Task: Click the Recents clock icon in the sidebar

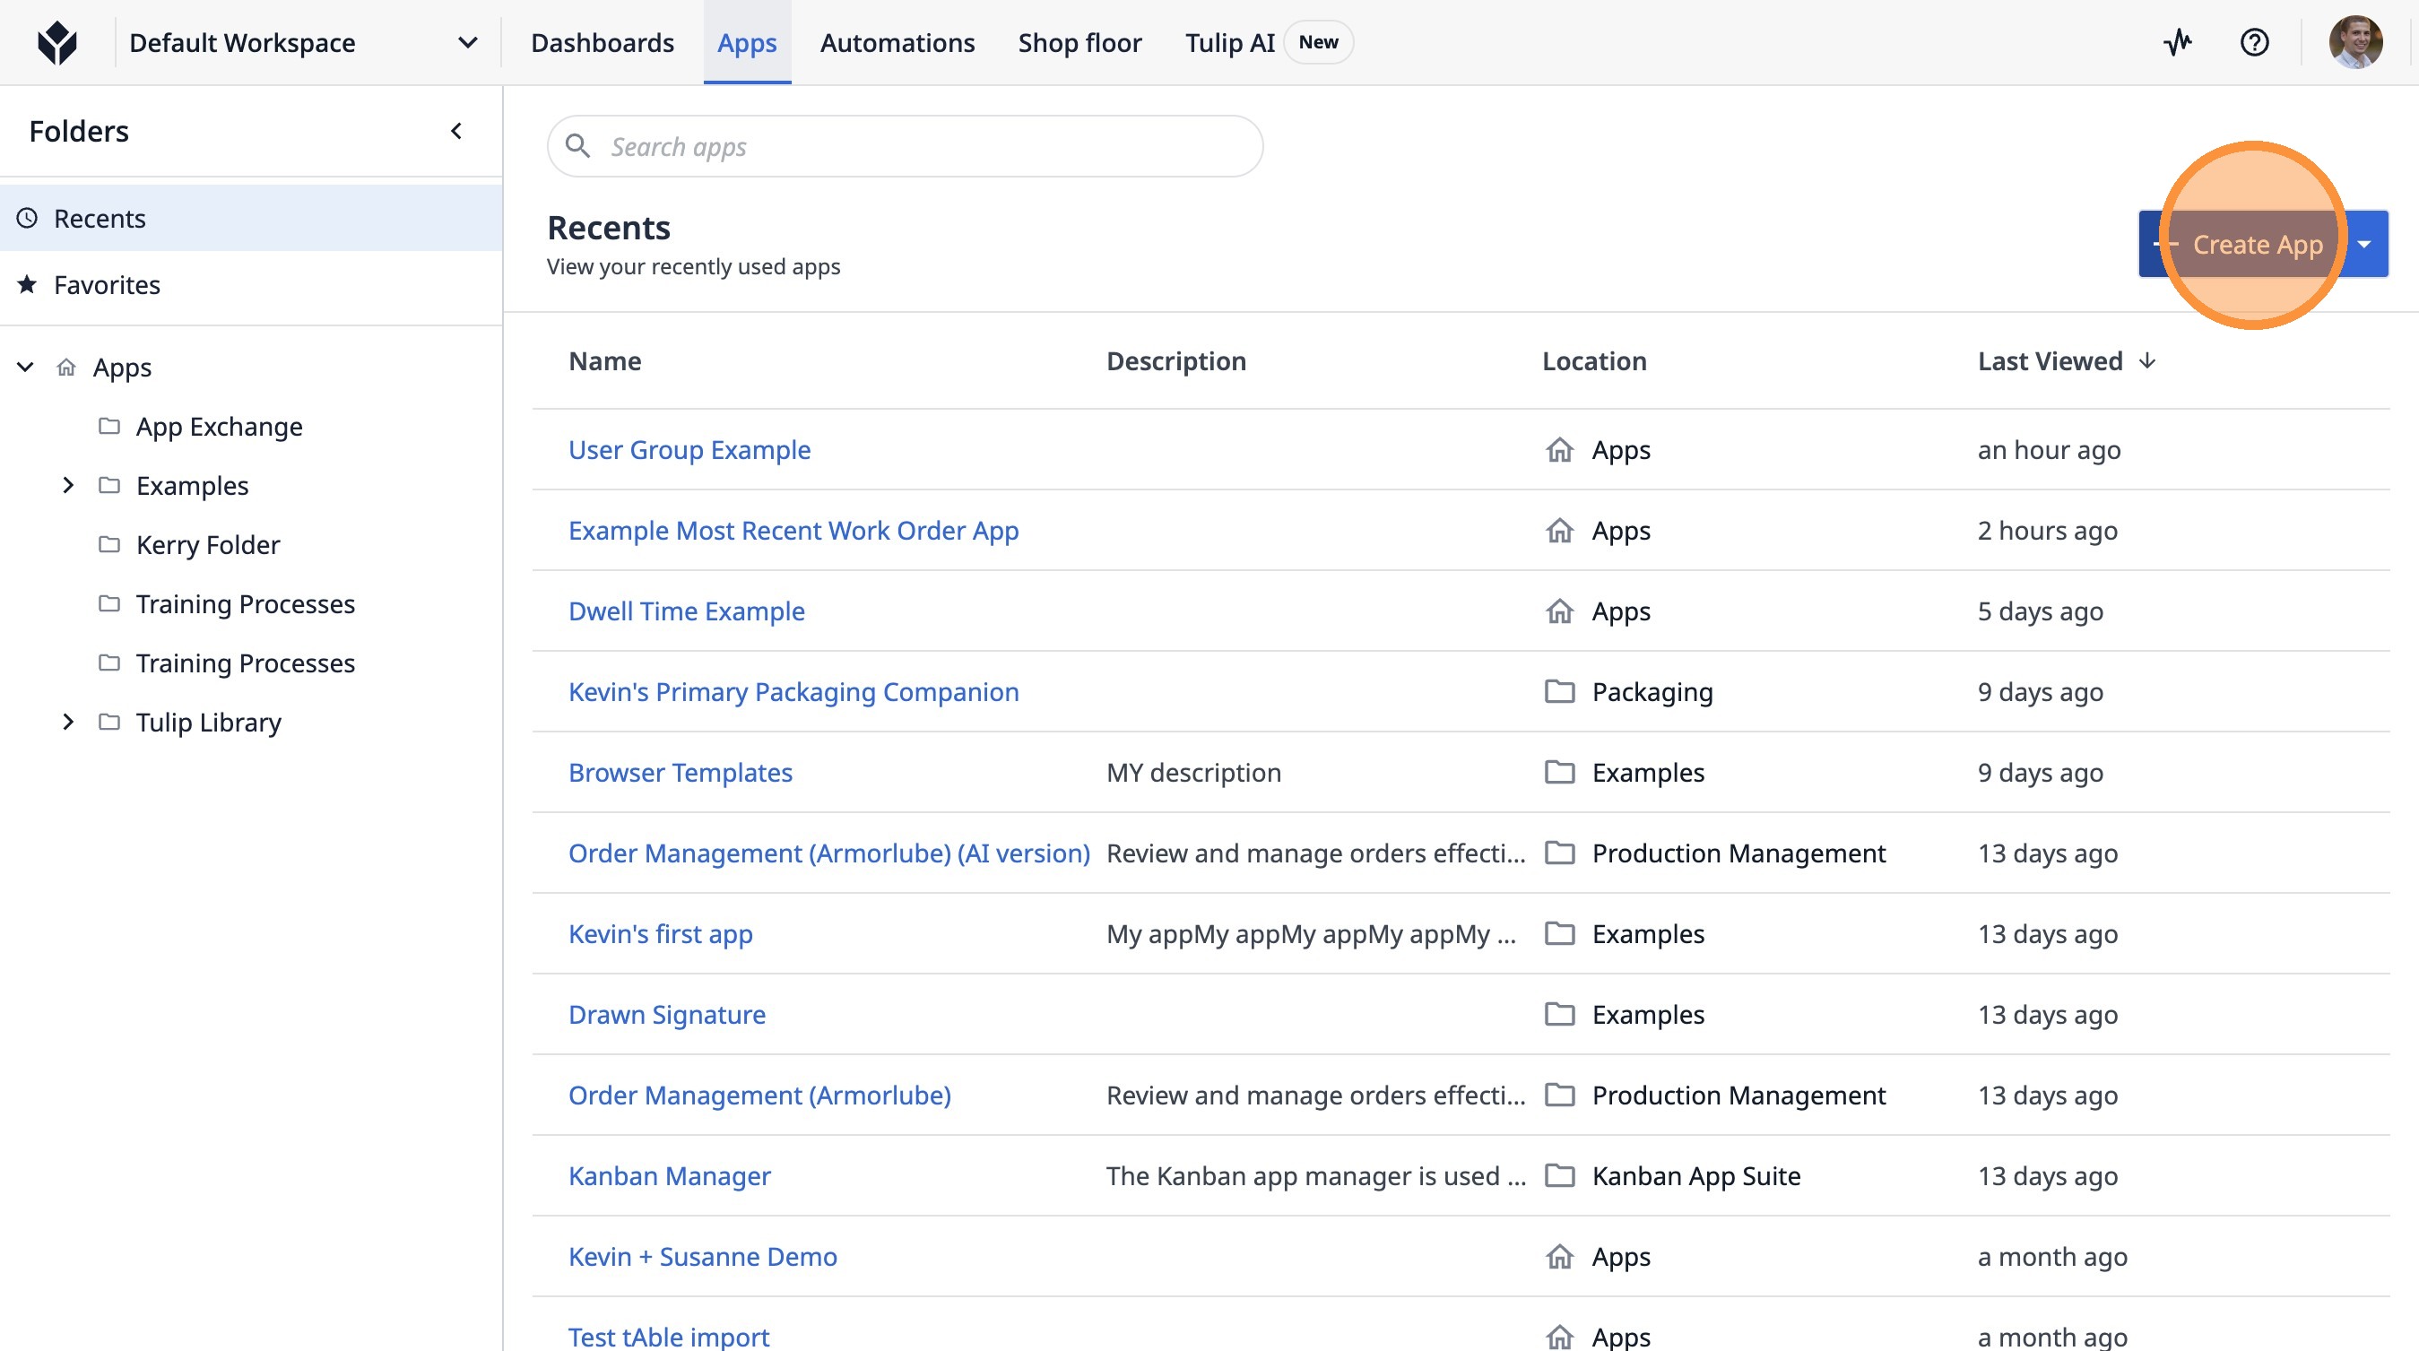Action: [x=27, y=218]
